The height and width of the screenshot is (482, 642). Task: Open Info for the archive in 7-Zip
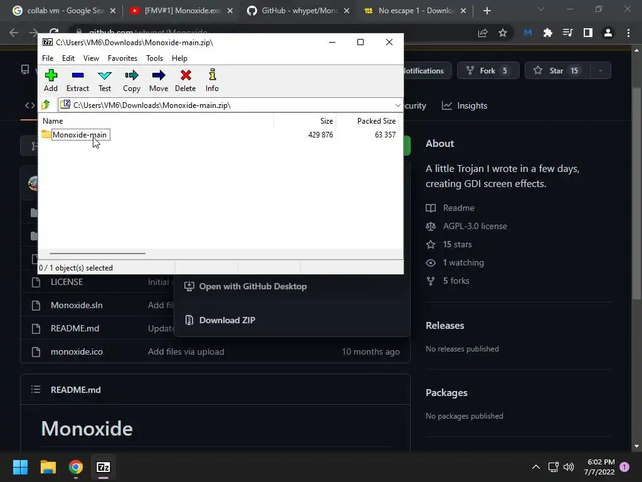click(212, 81)
